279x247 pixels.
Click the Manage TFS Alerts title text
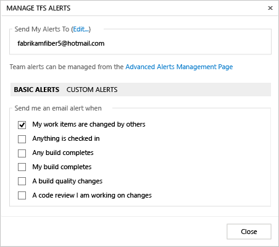(x=38, y=8)
